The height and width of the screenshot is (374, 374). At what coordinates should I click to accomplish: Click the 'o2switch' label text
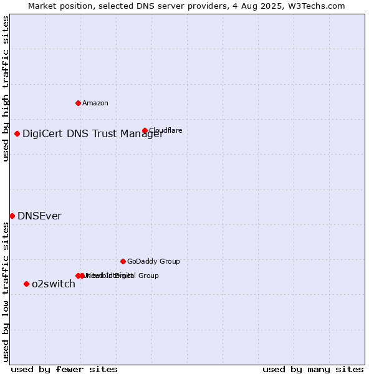click(x=54, y=284)
